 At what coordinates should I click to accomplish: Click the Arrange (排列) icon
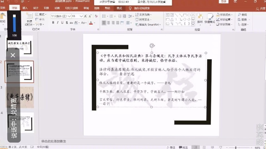point(200,18)
